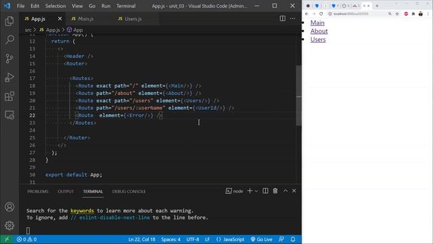Click the keywords link in terminal
The width and height of the screenshot is (433, 244).
[x=82, y=211]
